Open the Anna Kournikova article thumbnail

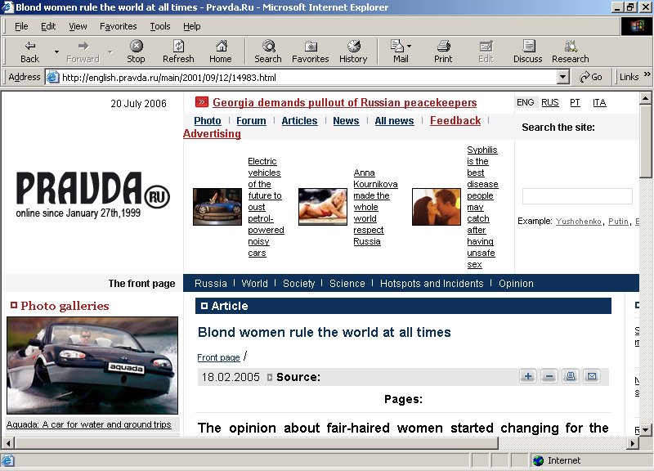[323, 207]
